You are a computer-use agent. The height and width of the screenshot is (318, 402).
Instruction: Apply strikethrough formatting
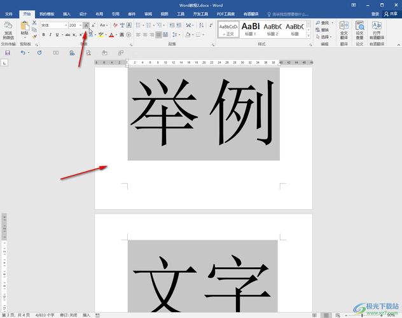point(67,34)
